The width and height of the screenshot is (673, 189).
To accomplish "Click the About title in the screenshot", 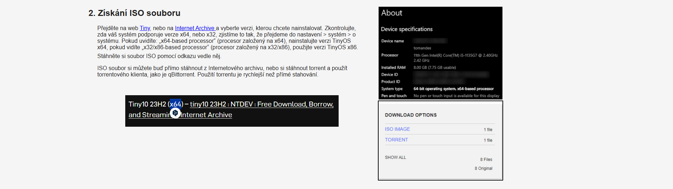I will coord(392,13).
